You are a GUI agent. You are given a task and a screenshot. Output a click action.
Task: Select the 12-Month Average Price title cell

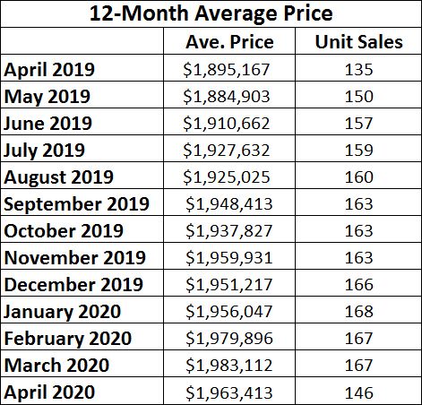point(211,13)
